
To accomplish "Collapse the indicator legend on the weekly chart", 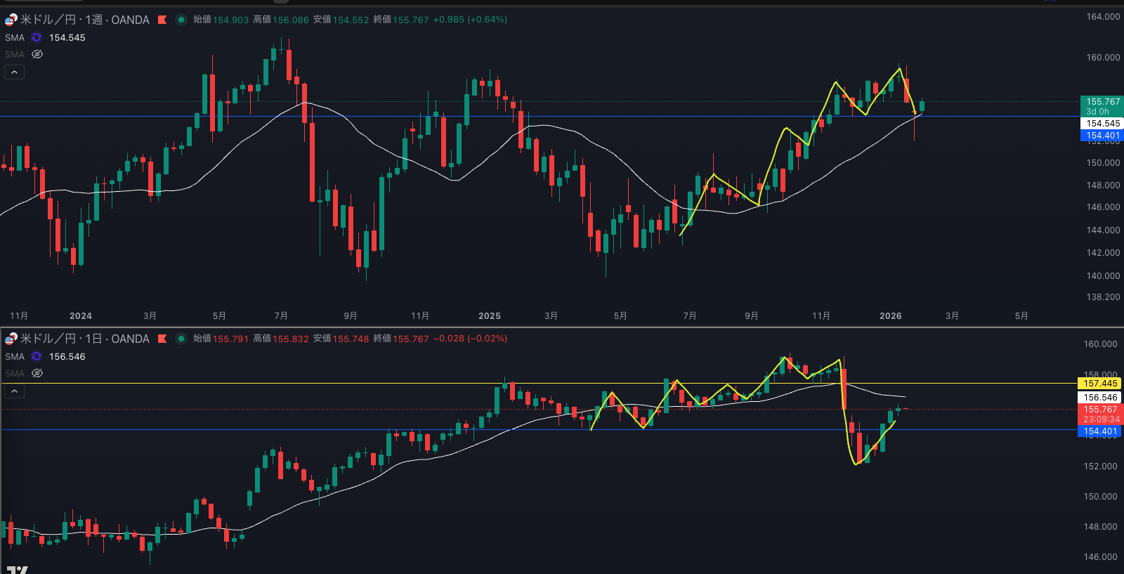I will [x=14, y=72].
